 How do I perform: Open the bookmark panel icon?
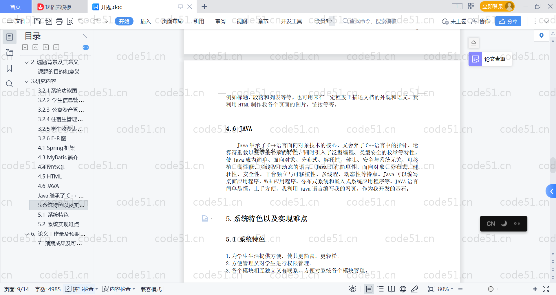coord(10,68)
